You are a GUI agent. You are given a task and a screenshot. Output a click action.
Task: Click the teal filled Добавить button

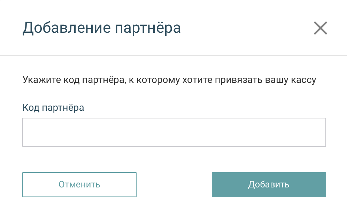click(269, 185)
